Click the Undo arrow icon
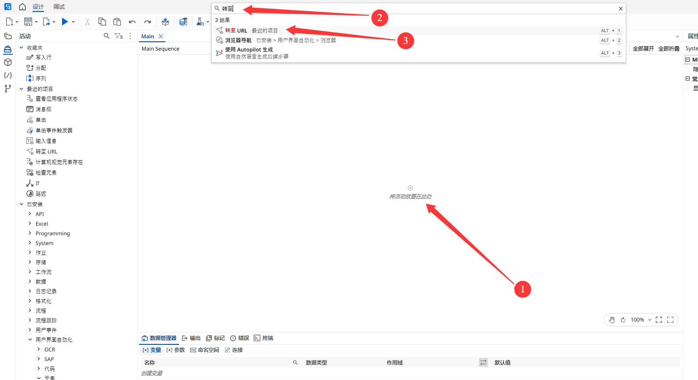This screenshot has height=380, width=698. (132, 22)
